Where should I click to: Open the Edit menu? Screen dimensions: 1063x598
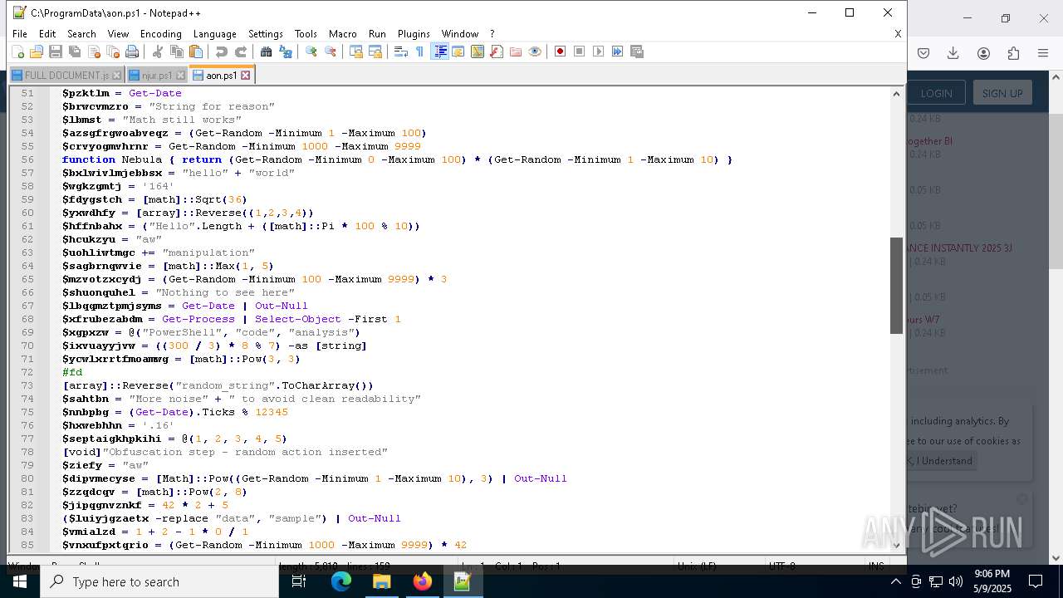pyautogui.click(x=47, y=34)
